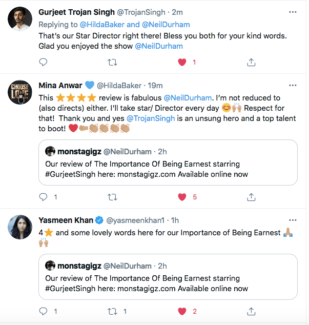Retweet Gurjeet Trojan Singh's tweet
Screen dimensions: 309x325
click(113, 62)
